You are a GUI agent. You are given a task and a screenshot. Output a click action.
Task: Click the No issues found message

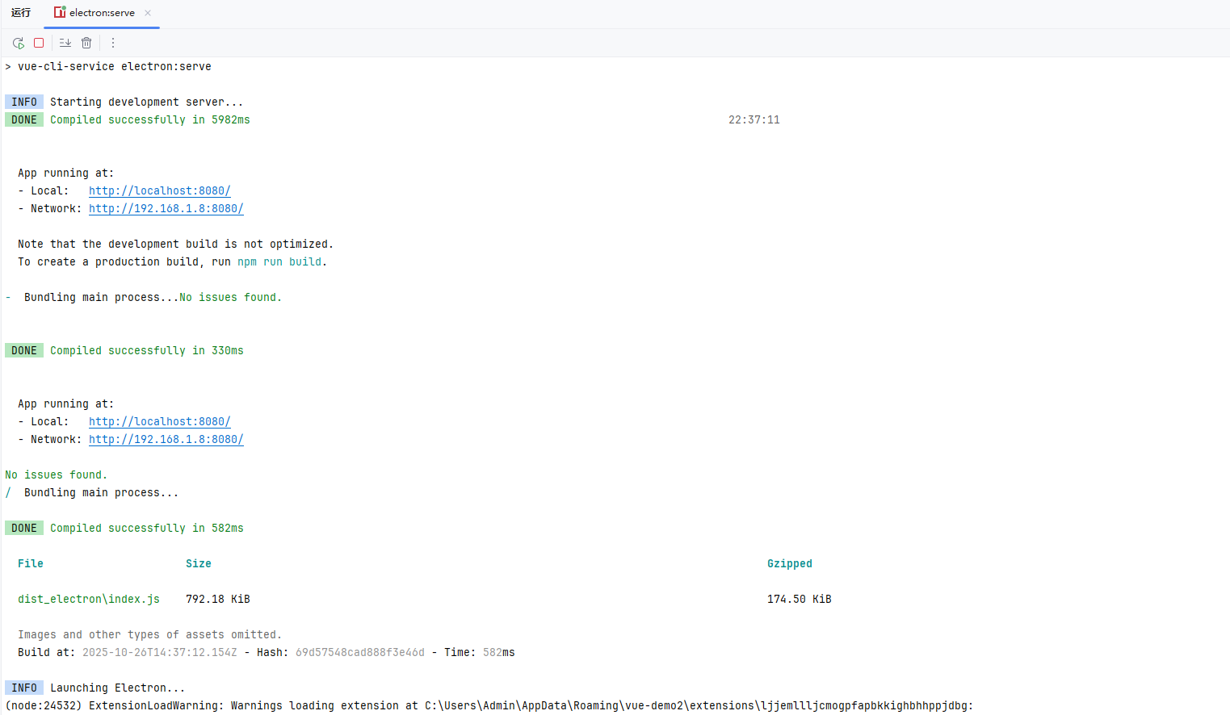click(56, 475)
